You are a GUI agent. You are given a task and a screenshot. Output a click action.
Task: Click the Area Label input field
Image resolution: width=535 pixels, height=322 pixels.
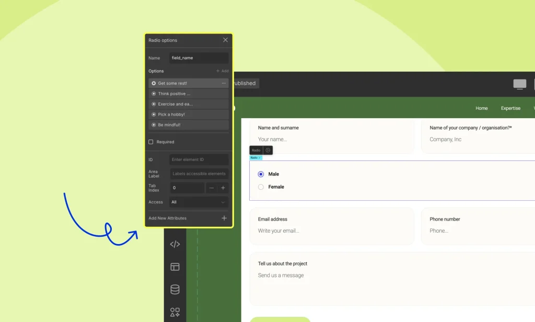pos(199,174)
